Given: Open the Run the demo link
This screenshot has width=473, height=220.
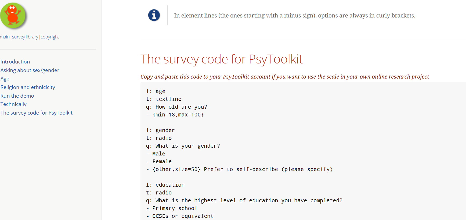Looking at the screenshot, I should pos(17,96).
